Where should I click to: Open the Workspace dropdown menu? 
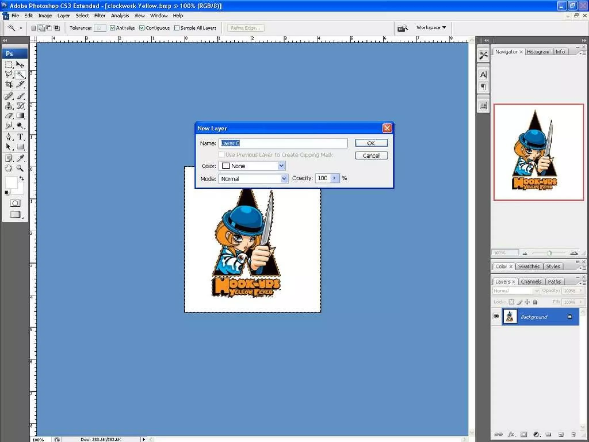click(x=431, y=28)
